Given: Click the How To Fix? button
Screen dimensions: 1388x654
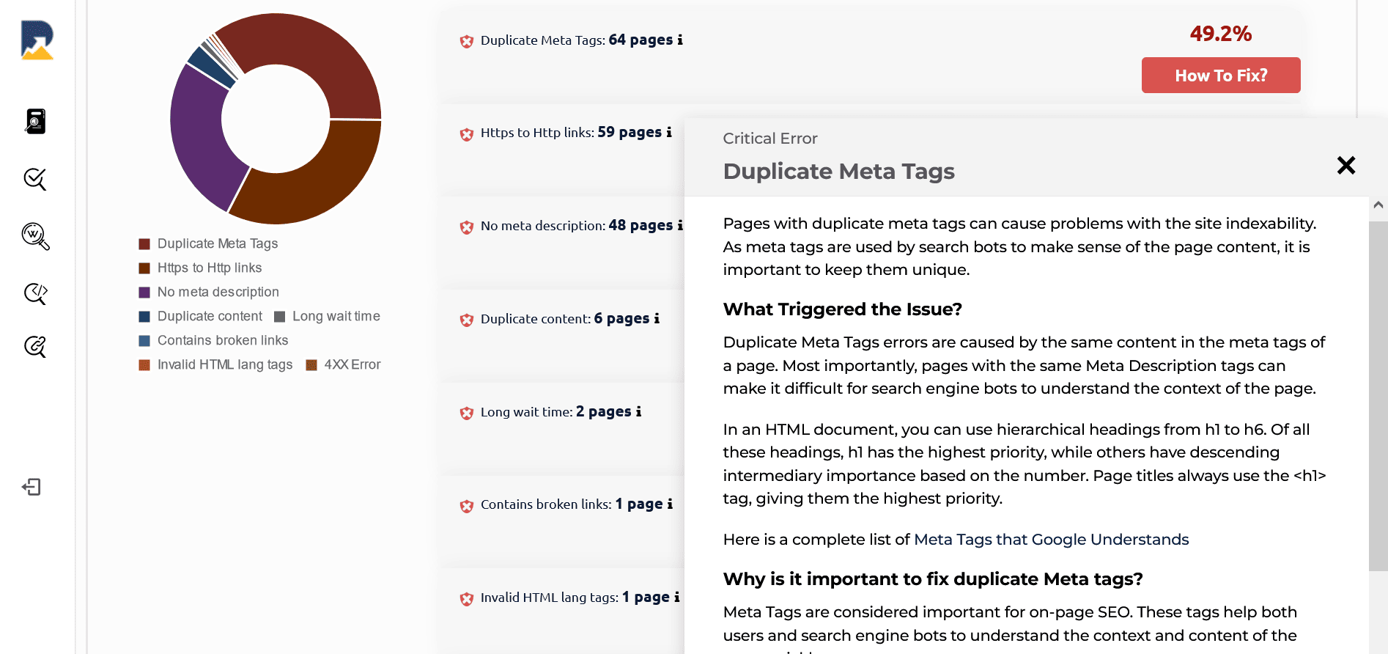Looking at the screenshot, I should (x=1221, y=75).
